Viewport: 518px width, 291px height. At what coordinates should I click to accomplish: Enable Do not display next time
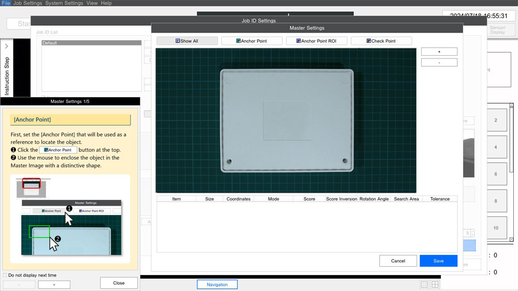coord(5,275)
